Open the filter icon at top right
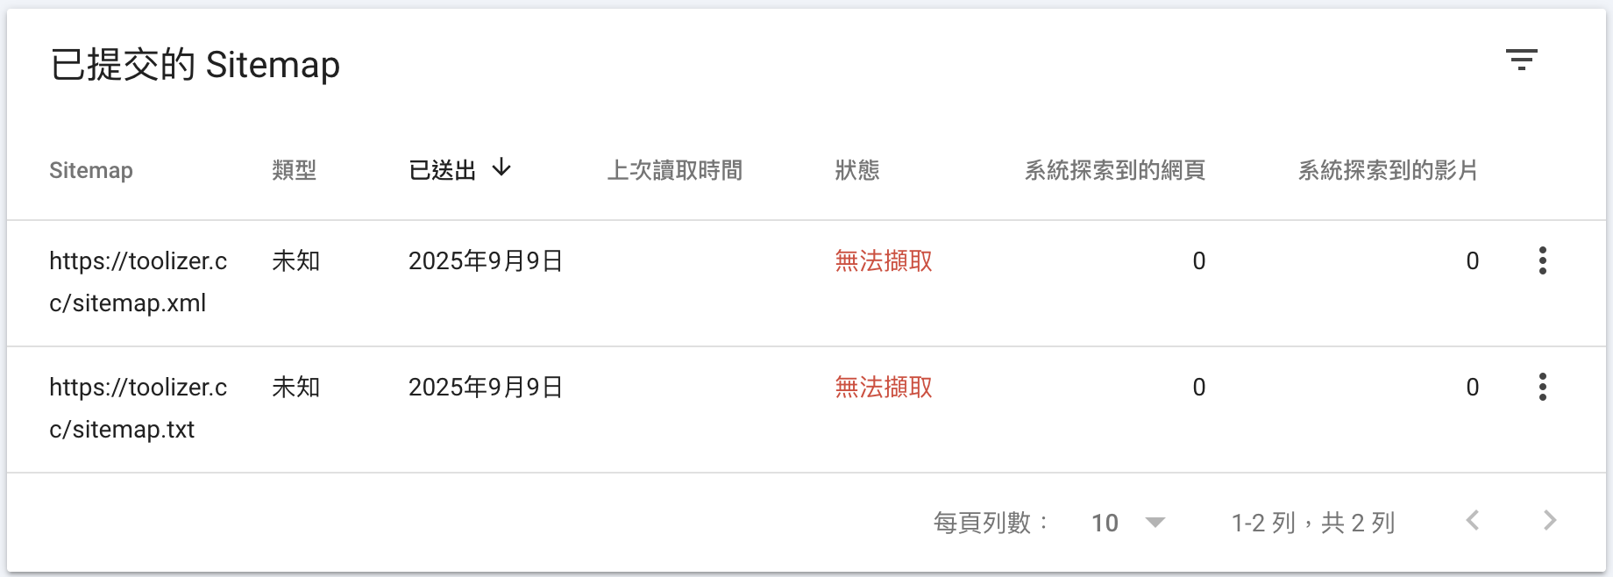1613x577 pixels. point(1523,60)
